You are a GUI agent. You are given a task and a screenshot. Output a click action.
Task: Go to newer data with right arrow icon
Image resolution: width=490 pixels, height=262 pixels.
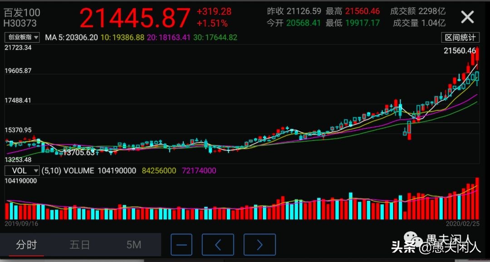[259, 244]
